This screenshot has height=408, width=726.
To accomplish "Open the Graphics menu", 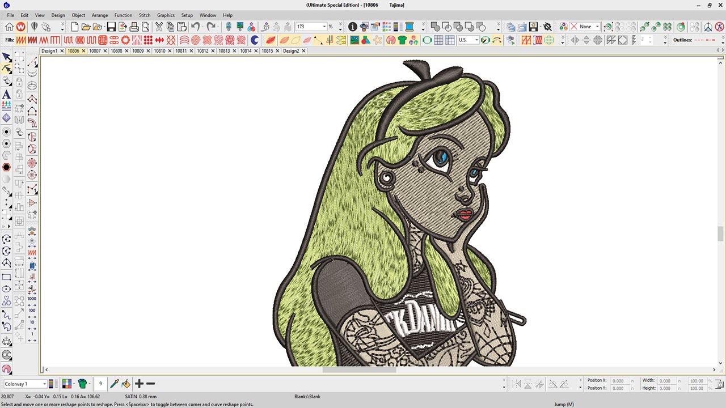I will pos(166,15).
